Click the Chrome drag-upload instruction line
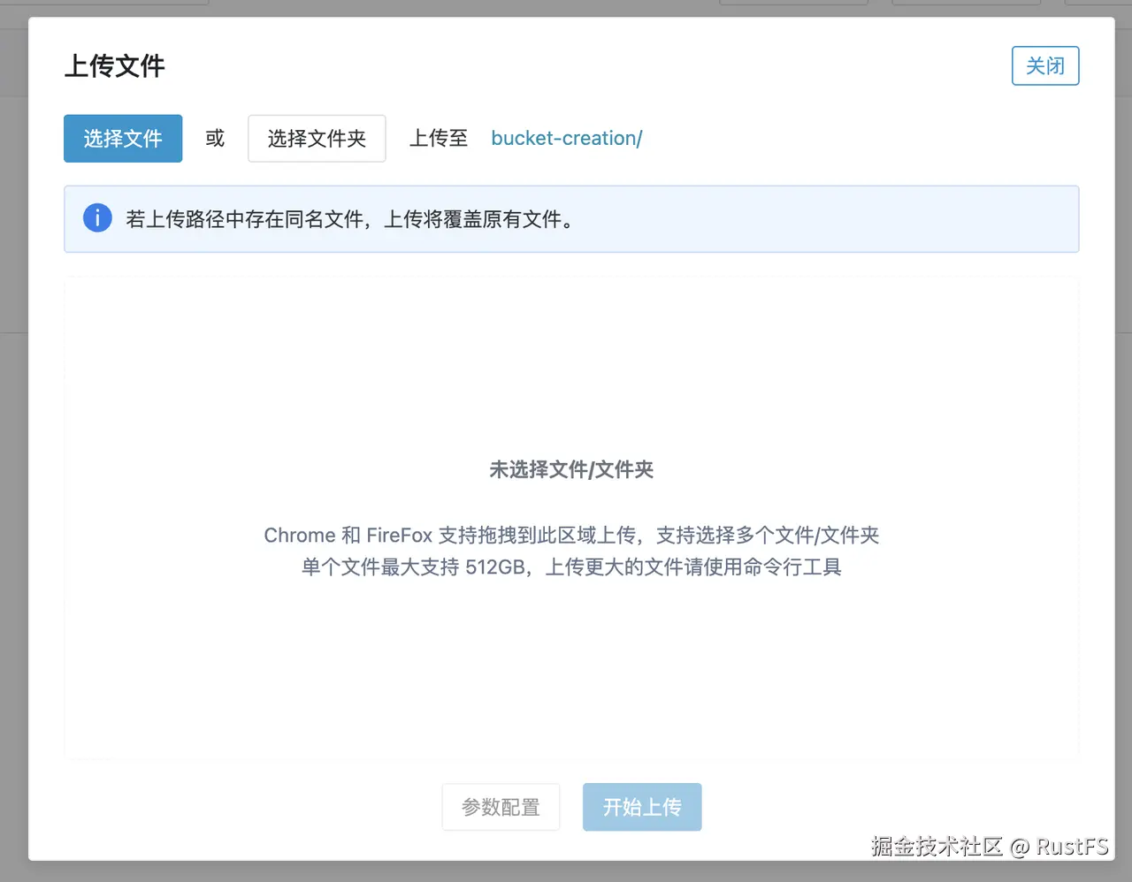Viewport: 1132px width, 882px height. (570, 535)
